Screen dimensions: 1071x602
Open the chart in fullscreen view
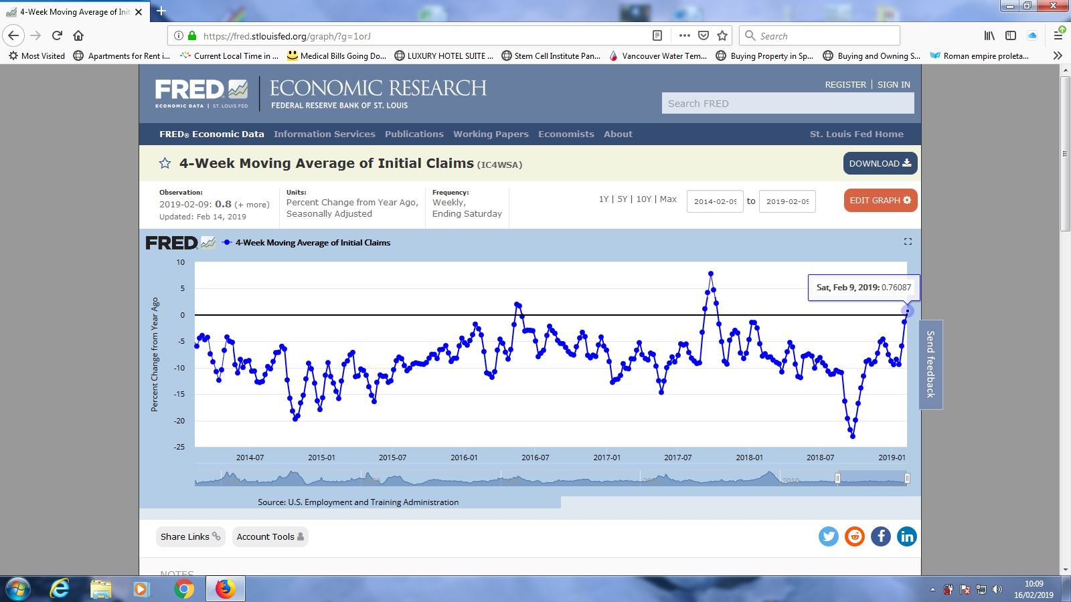pyautogui.click(x=908, y=241)
